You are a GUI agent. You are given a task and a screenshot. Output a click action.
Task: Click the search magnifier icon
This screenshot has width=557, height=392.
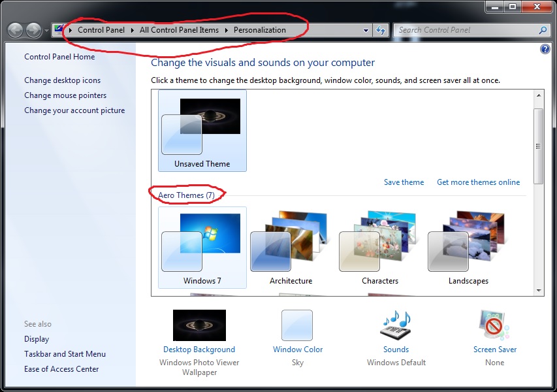[x=543, y=30]
